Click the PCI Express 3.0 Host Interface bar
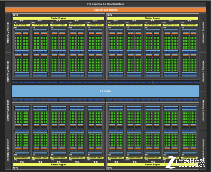This screenshot has height=172, width=211. pos(105,4)
